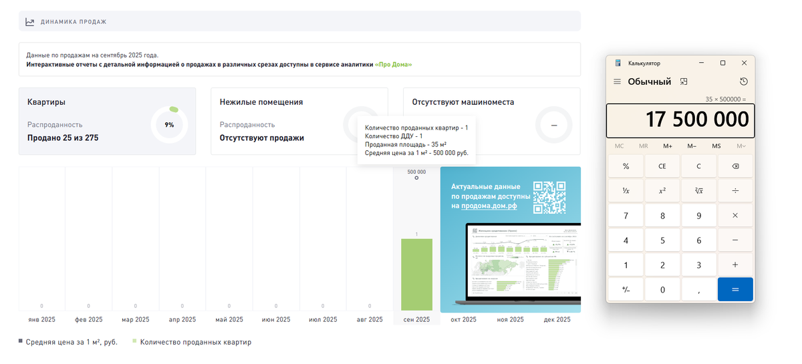Click 500 000 price point marker

coord(416,178)
